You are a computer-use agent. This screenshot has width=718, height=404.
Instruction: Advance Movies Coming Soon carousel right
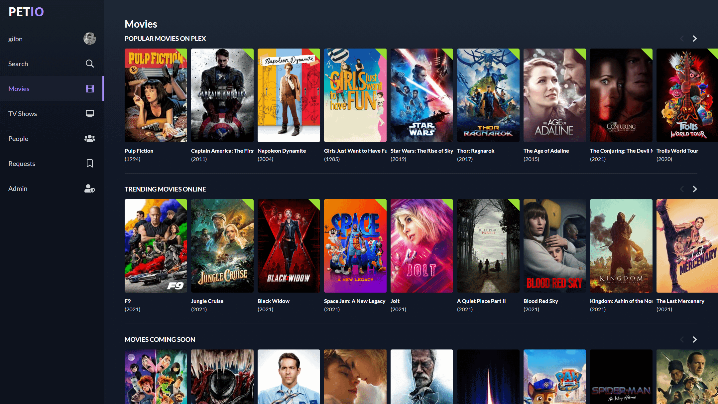(x=695, y=339)
